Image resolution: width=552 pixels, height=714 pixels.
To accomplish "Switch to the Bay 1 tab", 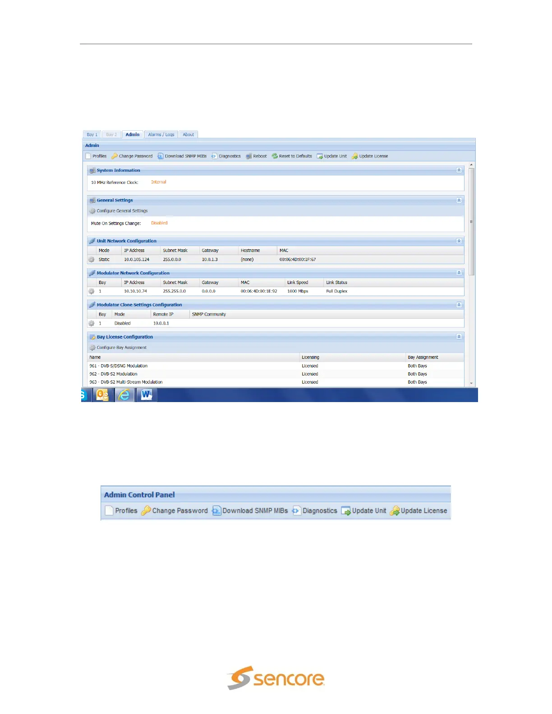I will tap(92, 134).
